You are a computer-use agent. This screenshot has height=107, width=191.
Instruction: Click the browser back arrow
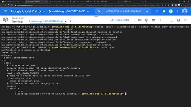click(x=2, y=5)
